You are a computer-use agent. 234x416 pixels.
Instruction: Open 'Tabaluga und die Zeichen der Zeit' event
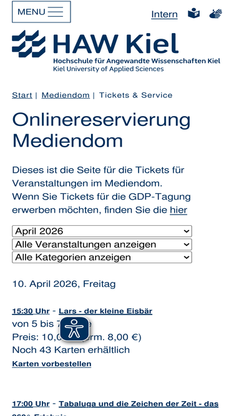coord(139,404)
